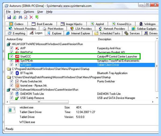Click the USB Safely Remove arrow icon

pyautogui.click(x=17, y=98)
